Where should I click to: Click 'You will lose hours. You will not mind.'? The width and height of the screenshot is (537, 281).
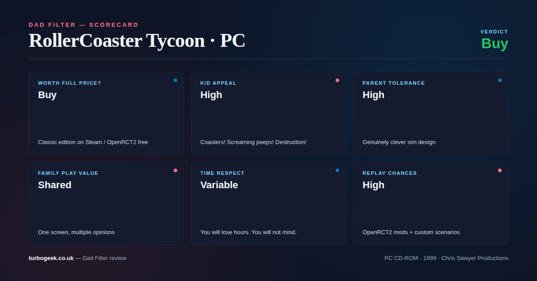(248, 232)
